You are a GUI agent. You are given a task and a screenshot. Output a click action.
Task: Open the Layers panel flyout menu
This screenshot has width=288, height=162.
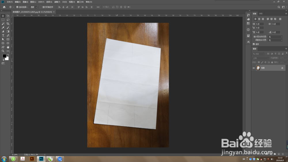click(286, 49)
